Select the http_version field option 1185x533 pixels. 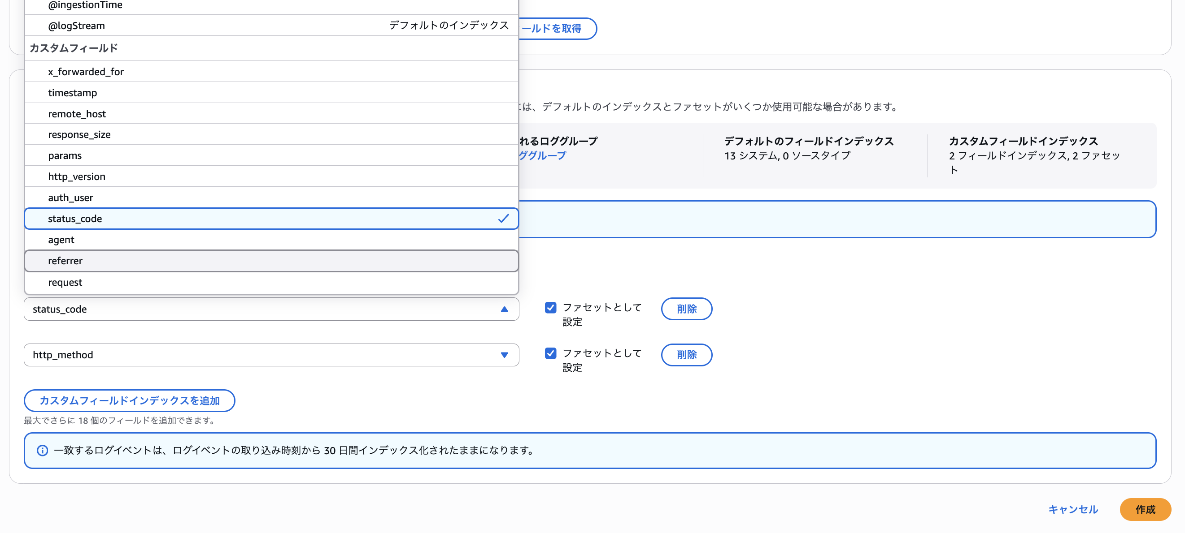click(x=77, y=176)
